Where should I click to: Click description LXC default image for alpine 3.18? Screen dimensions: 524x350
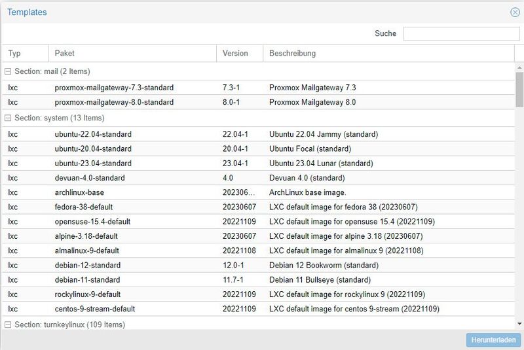(x=346, y=236)
